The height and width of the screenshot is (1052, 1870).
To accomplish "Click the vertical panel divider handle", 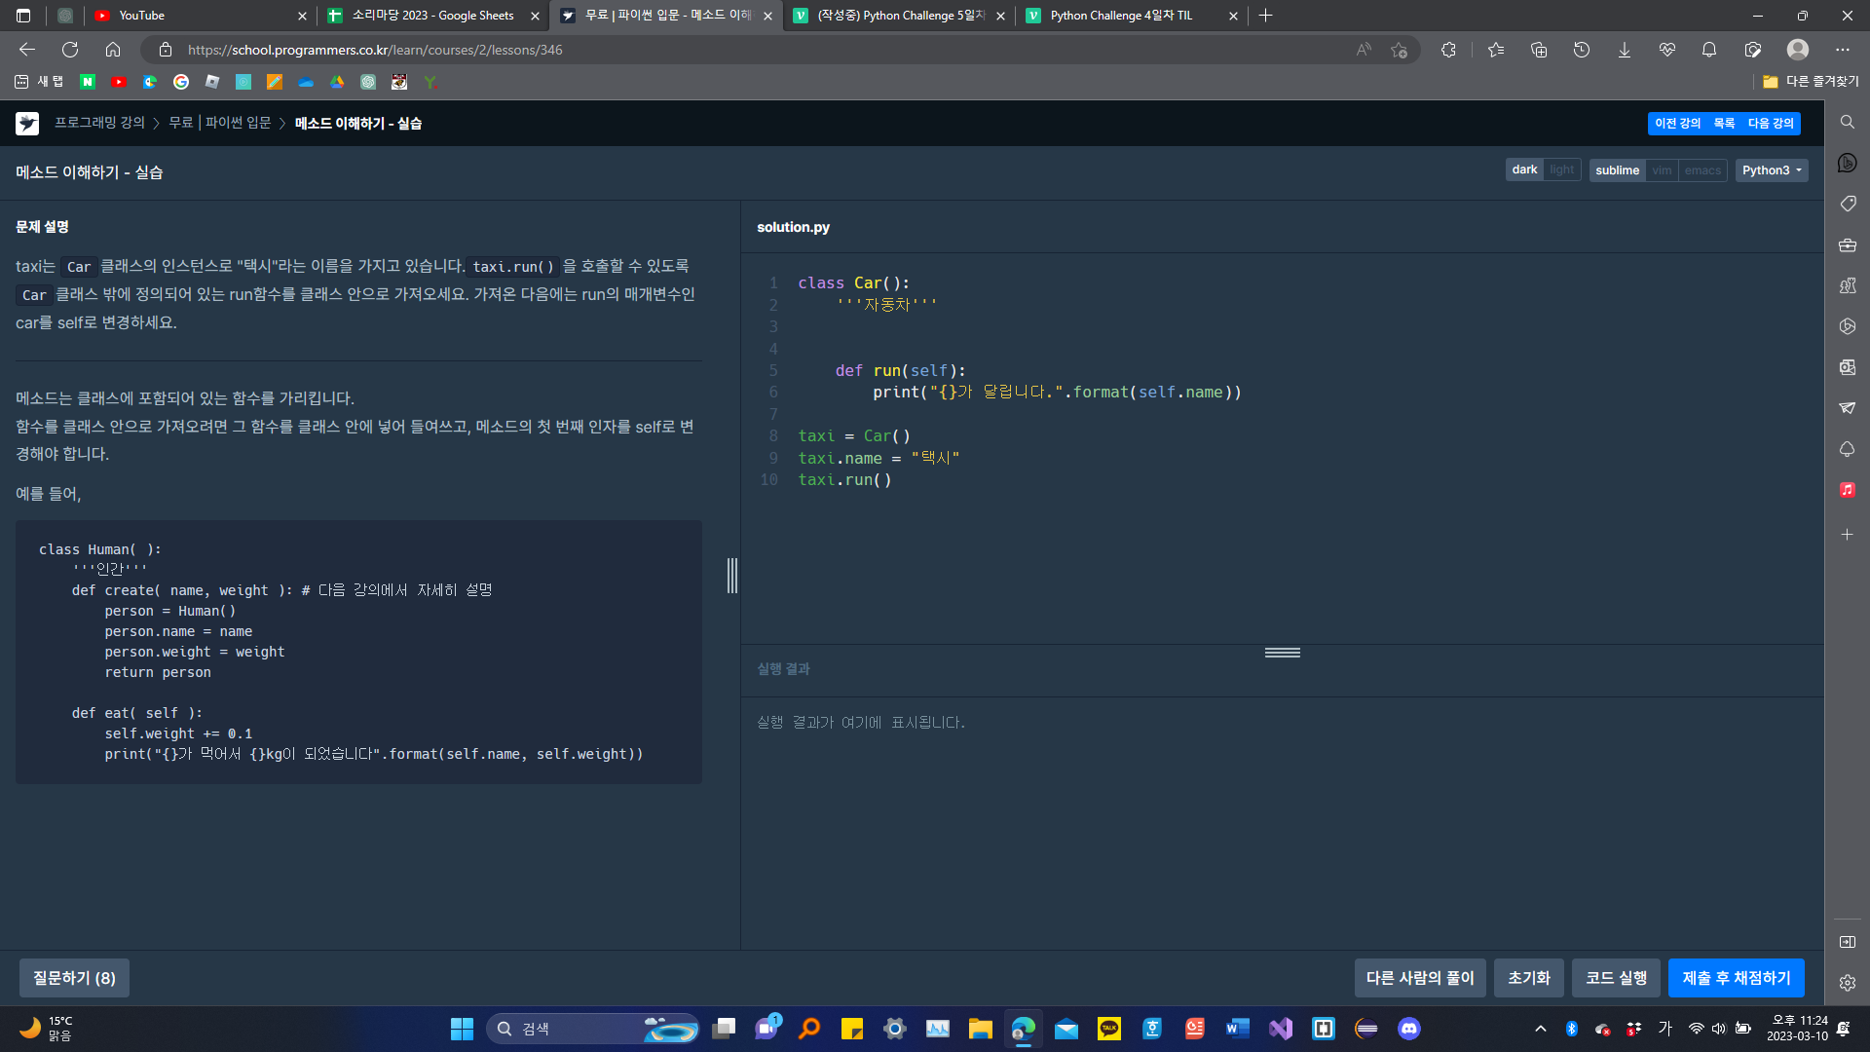I will click(732, 576).
